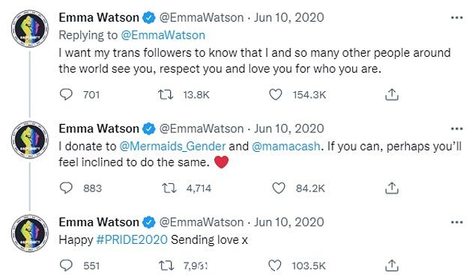Like the tweet with 154.3K likes
475x279 pixels.
point(276,95)
